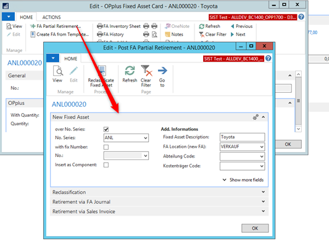The width and height of the screenshot is (329, 241).
Task: Click red SIST Test label in dialog
Action: (233, 59)
